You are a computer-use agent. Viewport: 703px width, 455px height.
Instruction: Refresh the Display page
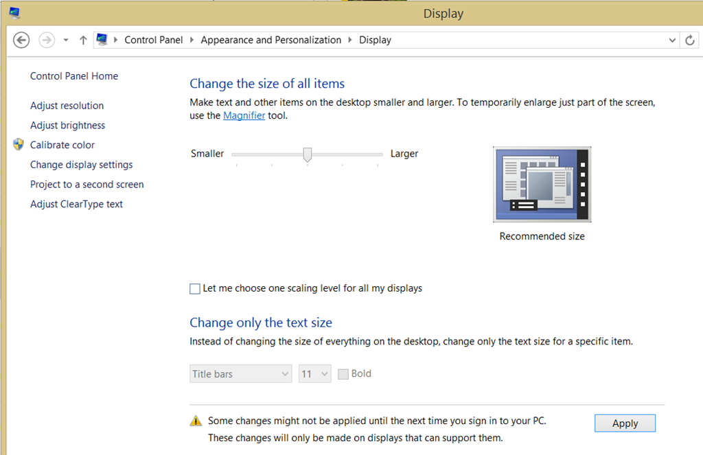pyautogui.click(x=690, y=40)
